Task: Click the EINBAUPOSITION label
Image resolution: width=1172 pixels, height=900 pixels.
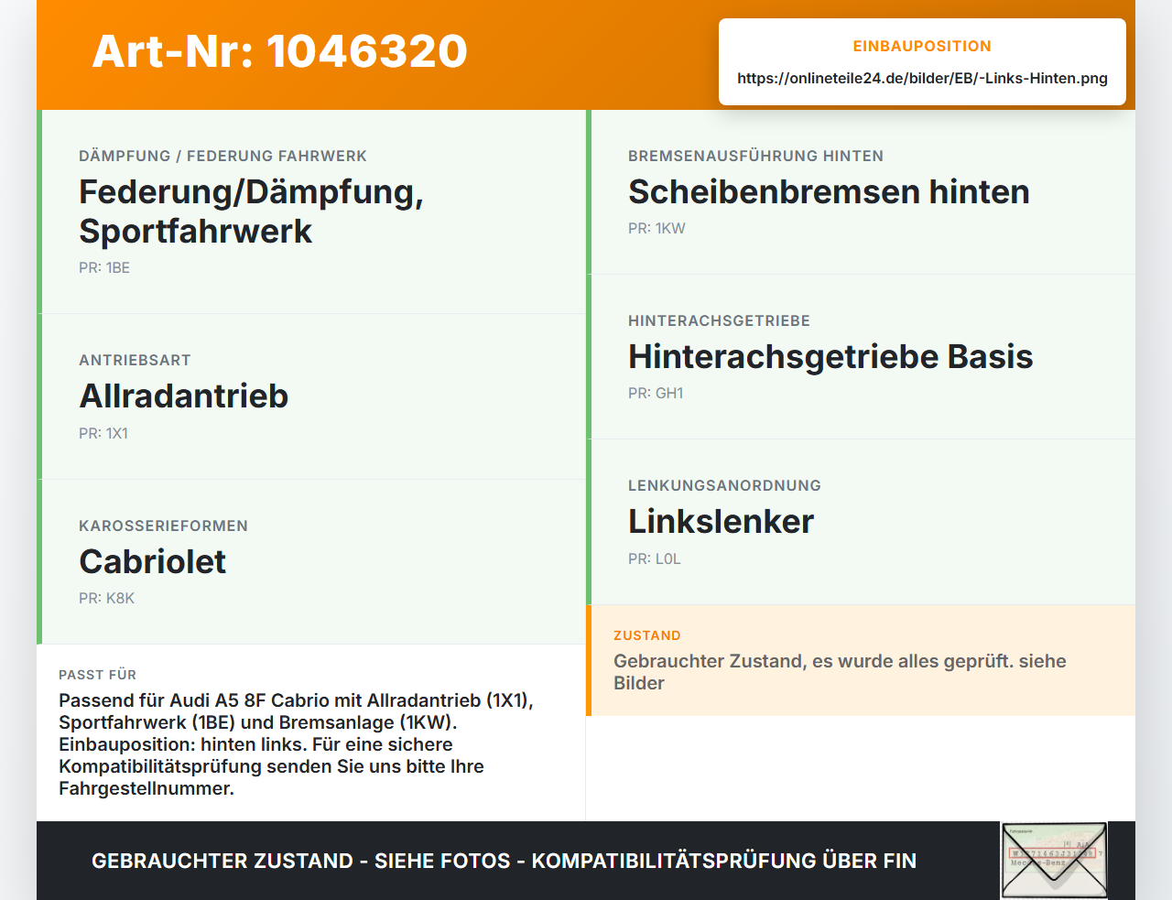Action: [x=922, y=46]
